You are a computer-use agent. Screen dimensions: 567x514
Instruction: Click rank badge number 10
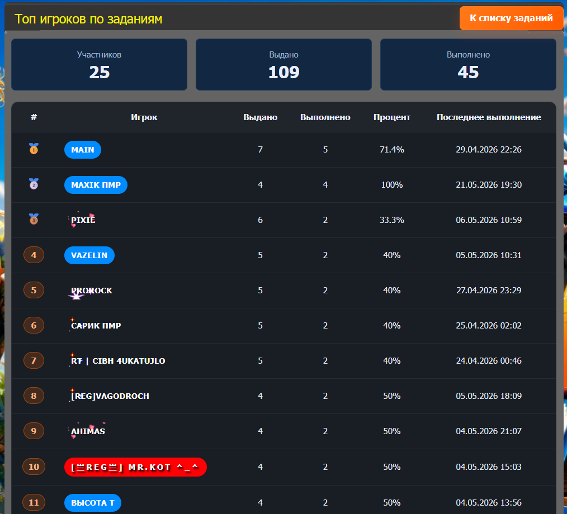tap(34, 467)
